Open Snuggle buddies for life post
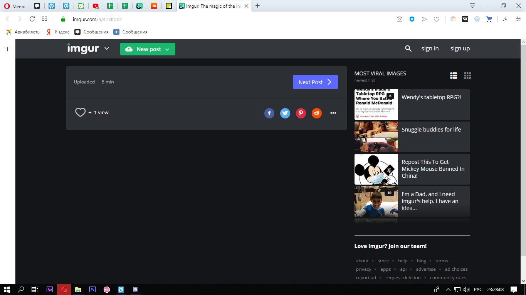526x295 pixels. (x=412, y=137)
